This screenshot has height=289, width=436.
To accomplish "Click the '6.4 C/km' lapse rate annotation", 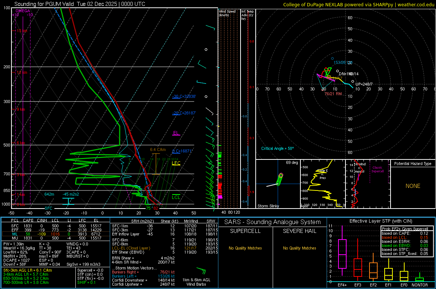I will coord(158,149).
